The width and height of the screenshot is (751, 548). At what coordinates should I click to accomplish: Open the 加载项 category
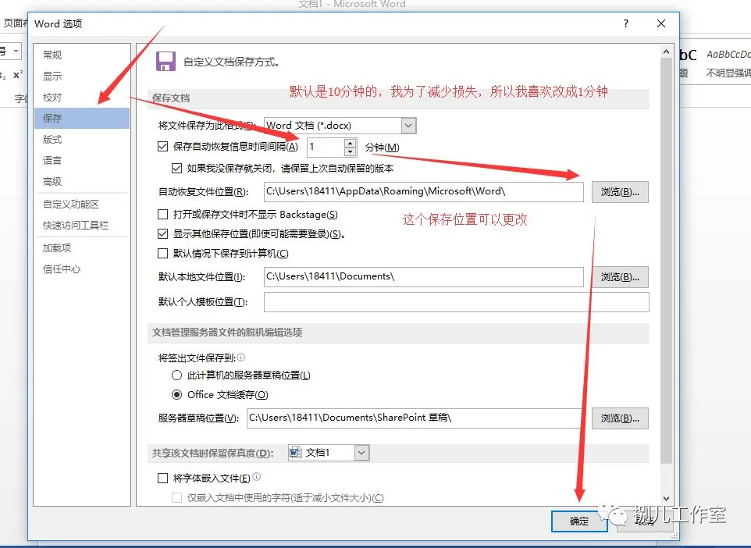point(82,247)
